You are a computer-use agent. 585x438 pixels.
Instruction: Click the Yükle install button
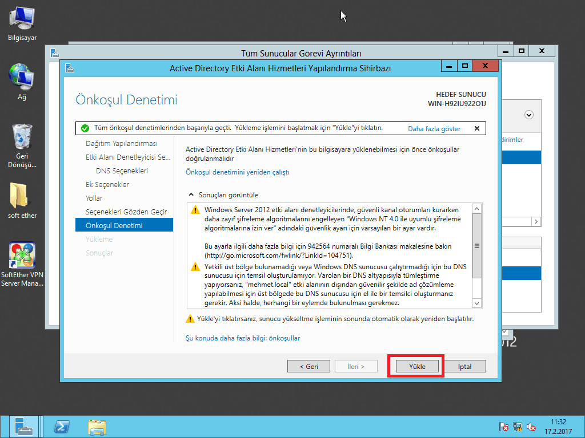416,367
